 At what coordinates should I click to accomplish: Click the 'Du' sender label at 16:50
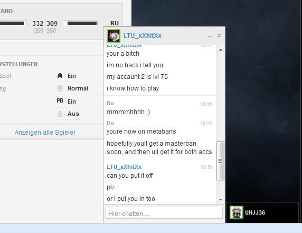[110, 103]
